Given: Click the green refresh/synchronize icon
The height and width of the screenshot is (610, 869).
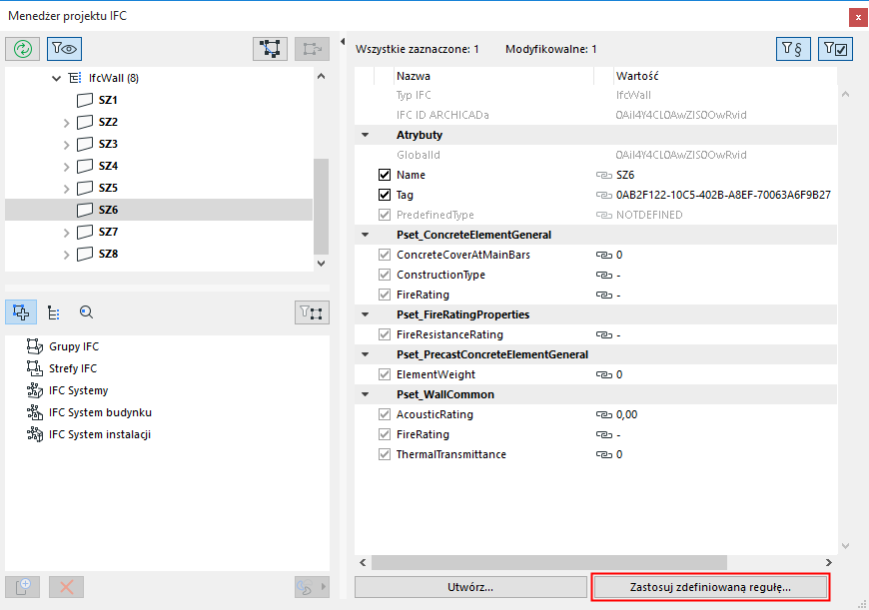Looking at the screenshot, I should pyautogui.click(x=22, y=49).
